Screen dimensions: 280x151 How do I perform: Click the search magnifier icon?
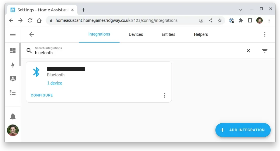pyautogui.click(x=29, y=51)
